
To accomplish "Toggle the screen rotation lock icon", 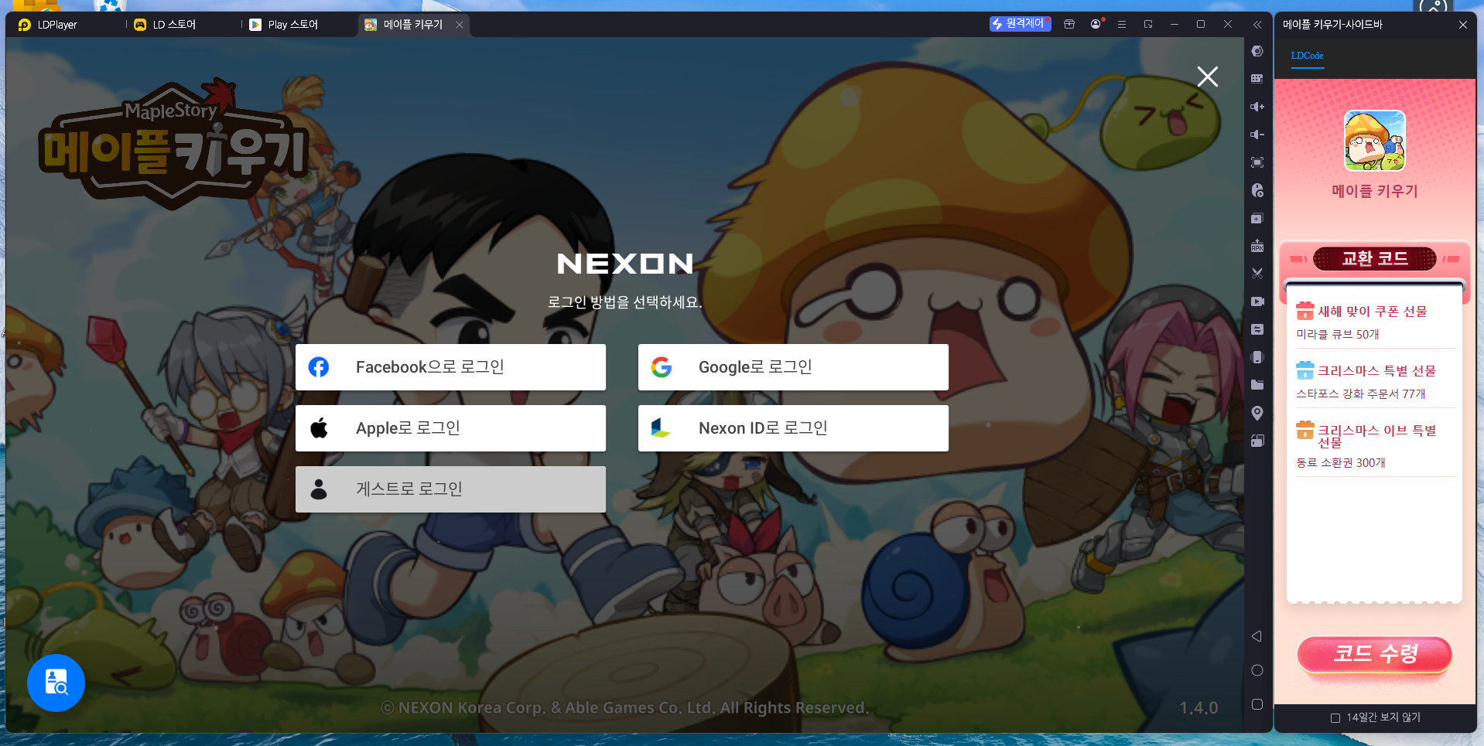I will 1257,441.
